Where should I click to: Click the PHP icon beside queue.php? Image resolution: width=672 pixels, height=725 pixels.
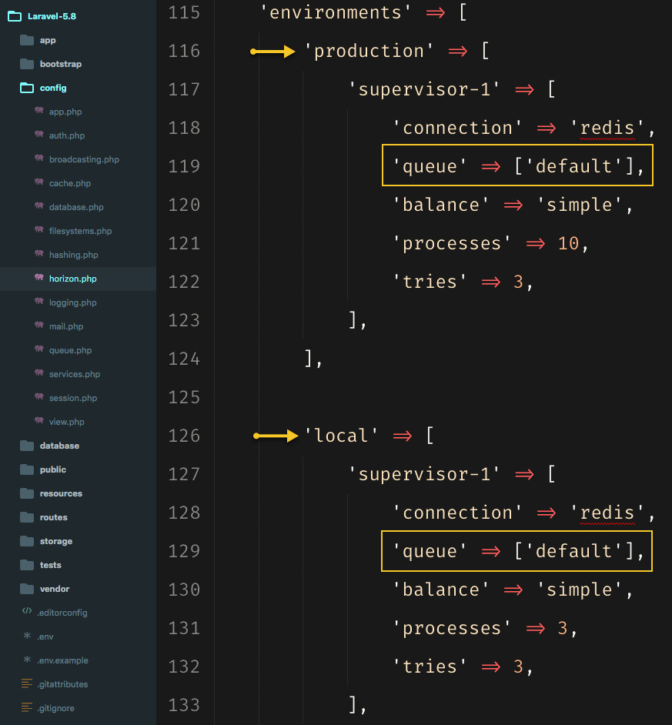point(39,349)
